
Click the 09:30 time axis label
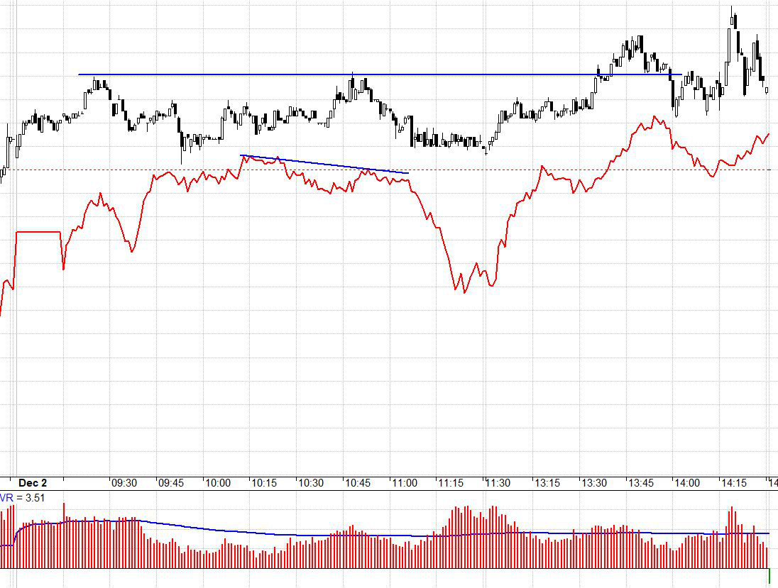click(x=124, y=483)
